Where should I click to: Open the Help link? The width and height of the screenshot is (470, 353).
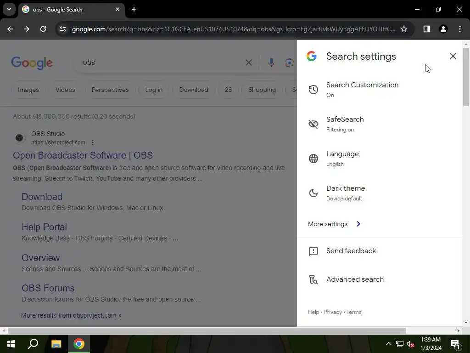(x=313, y=312)
